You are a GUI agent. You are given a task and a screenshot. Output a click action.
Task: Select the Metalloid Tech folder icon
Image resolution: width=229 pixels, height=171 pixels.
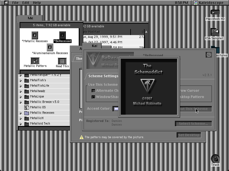(26, 124)
